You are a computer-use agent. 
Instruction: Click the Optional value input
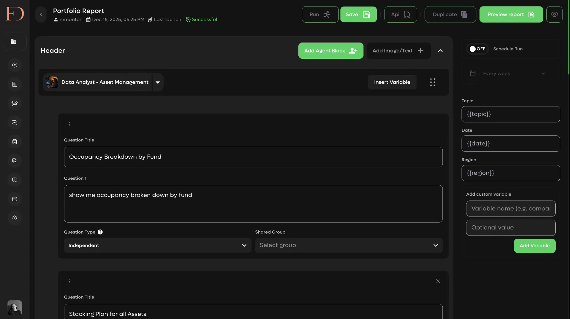[x=511, y=228]
